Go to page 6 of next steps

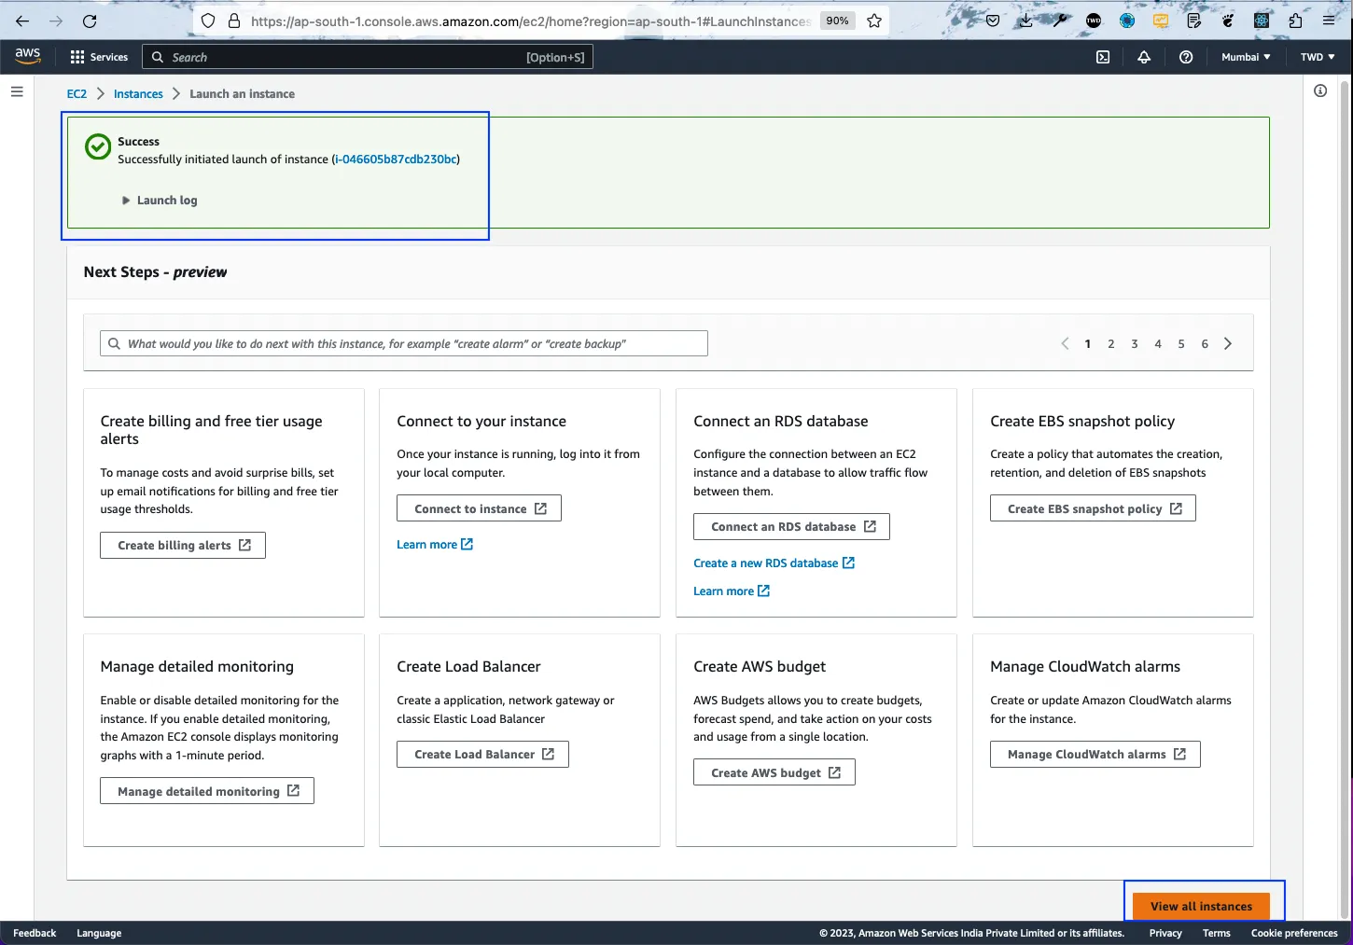[1205, 344]
